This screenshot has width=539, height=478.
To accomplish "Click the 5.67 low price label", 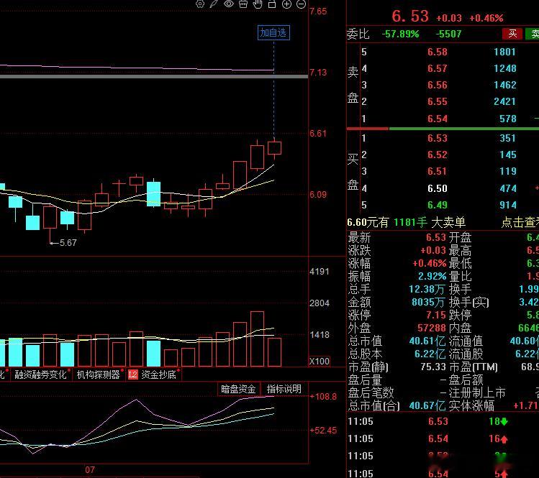I will pyautogui.click(x=68, y=243).
